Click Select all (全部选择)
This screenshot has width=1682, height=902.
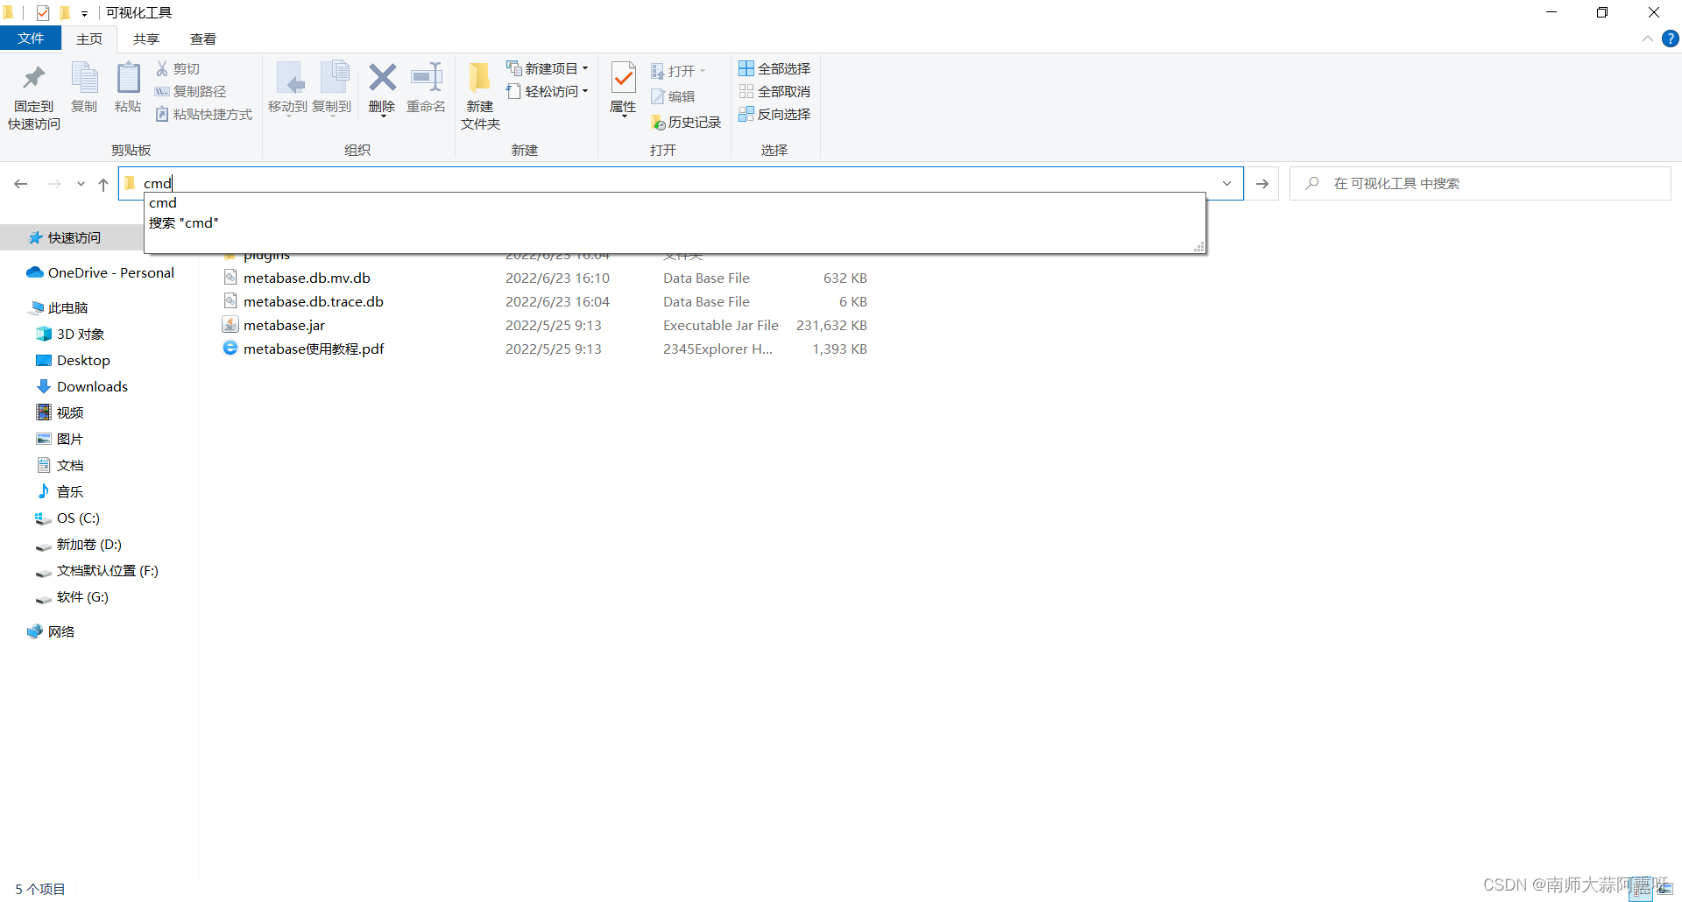[774, 68]
